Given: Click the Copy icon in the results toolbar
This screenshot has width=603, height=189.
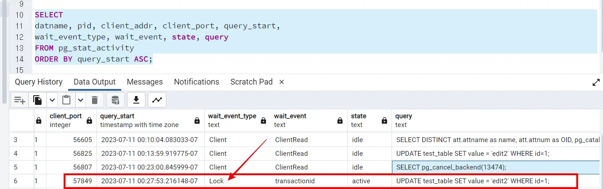Looking at the screenshot, I should point(38,100).
